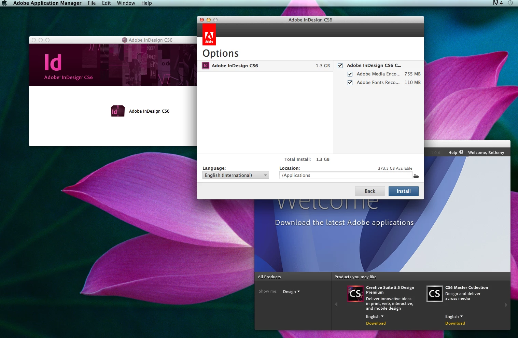The image size is (518, 338).
Task: Open the Adobe Application Manager menu
Action: tap(47, 3)
